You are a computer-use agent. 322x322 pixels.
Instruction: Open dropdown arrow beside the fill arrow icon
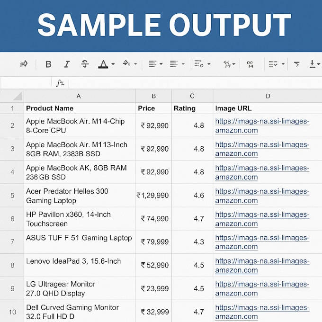tap(135, 64)
